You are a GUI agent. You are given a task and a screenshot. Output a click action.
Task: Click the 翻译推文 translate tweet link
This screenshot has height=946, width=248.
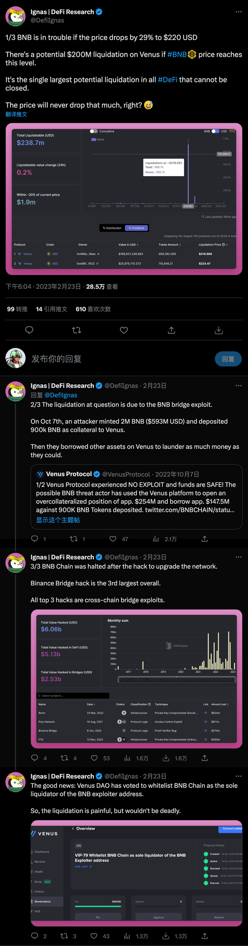coord(16,114)
